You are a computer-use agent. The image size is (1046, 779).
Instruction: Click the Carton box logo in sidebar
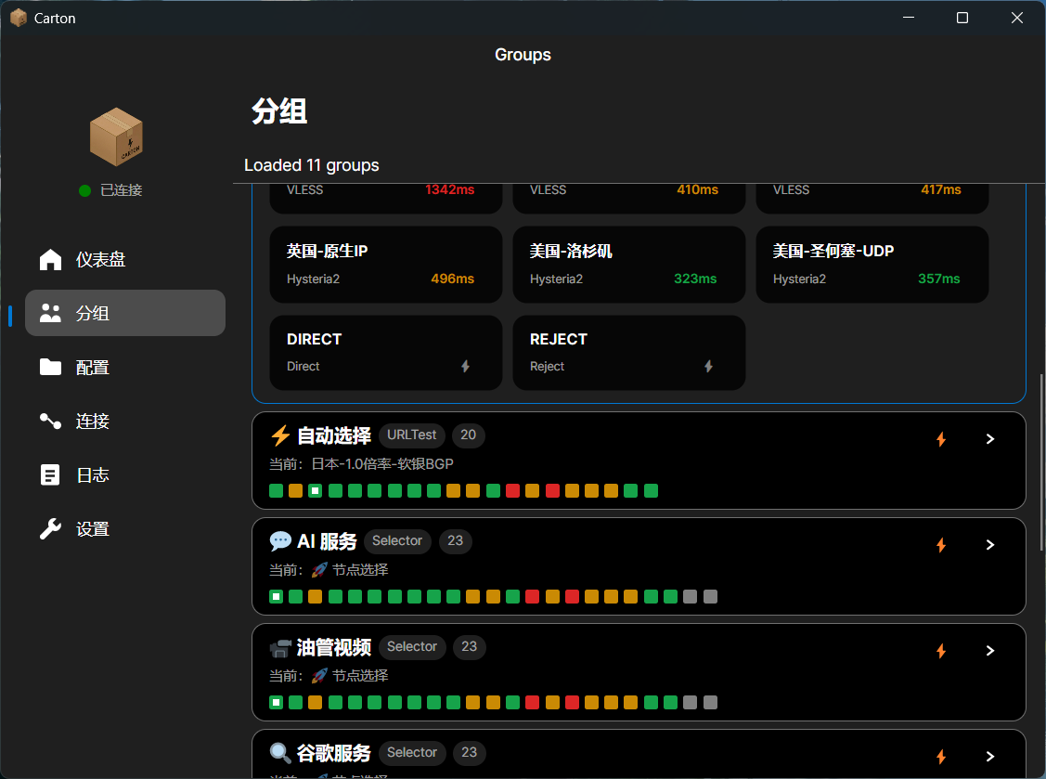click(x=116, y=136)
